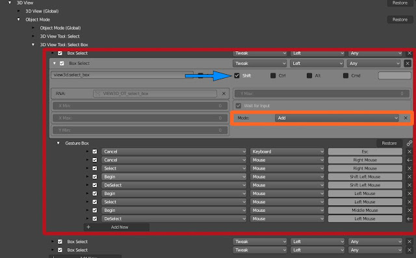Expand 3D View Tool: Select
416x258 pixels.
tap(33, 36)
